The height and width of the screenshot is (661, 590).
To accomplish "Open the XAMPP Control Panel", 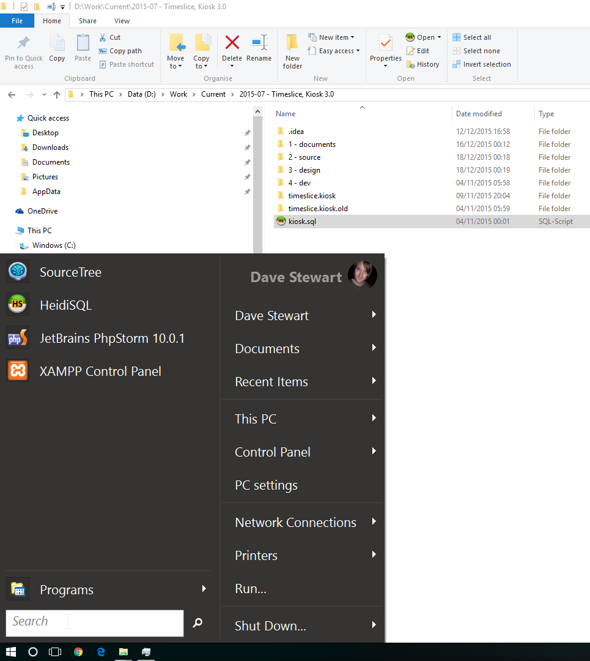I will pos(100,372).
